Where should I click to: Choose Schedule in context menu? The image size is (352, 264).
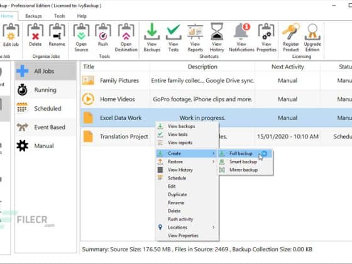click(x=187, y=178)
